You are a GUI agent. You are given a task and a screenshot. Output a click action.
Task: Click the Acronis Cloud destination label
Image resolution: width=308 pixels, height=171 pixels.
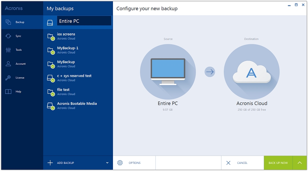252,103
